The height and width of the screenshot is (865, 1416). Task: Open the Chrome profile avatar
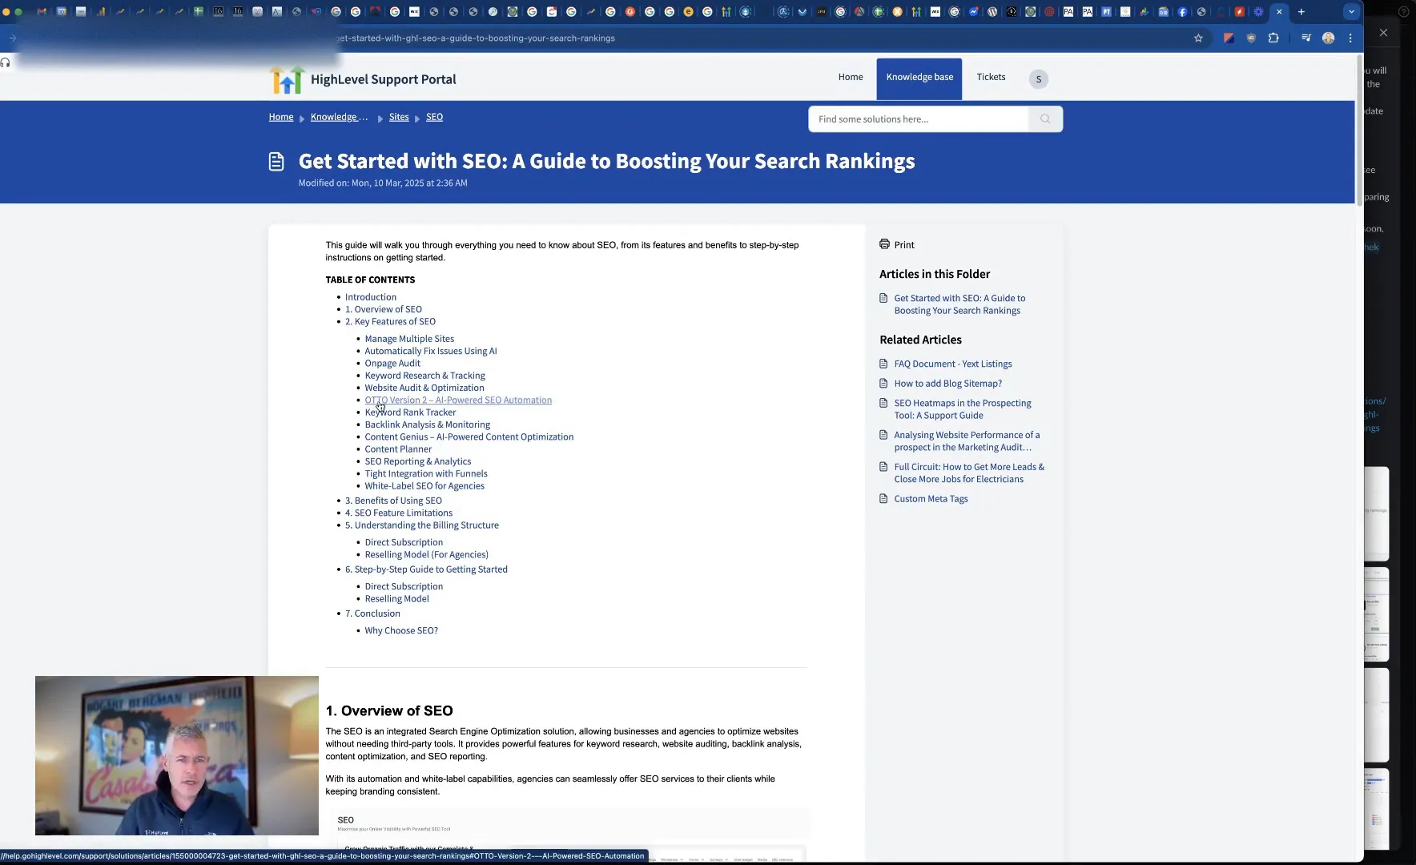point(1329,38)
